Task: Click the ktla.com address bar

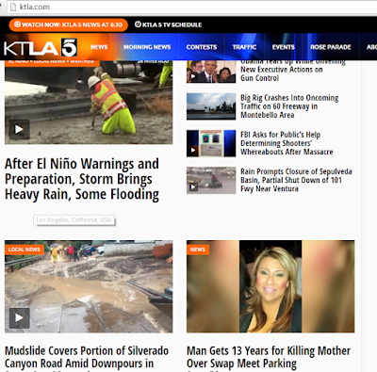Action: click(191, 7)
